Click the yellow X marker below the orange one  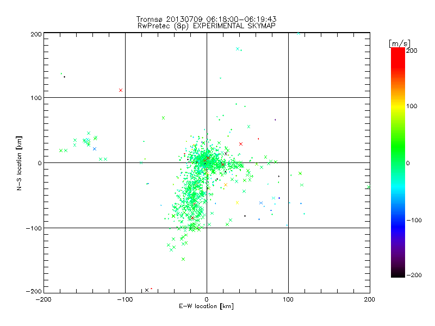coord(237,203)
